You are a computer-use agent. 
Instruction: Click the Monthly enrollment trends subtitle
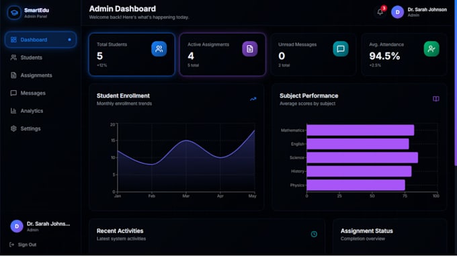click(124, 103)
